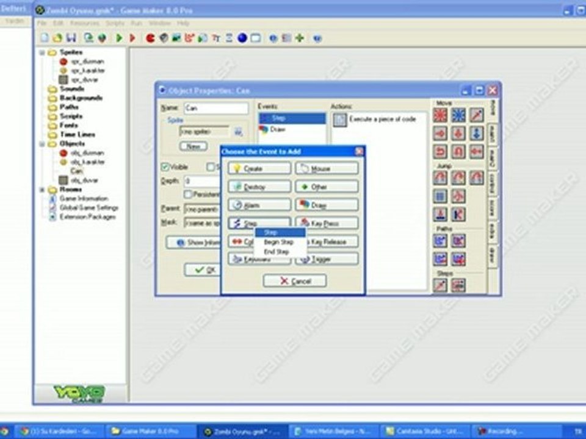Expand the Rooms folder in resource tree

point(42,190)
